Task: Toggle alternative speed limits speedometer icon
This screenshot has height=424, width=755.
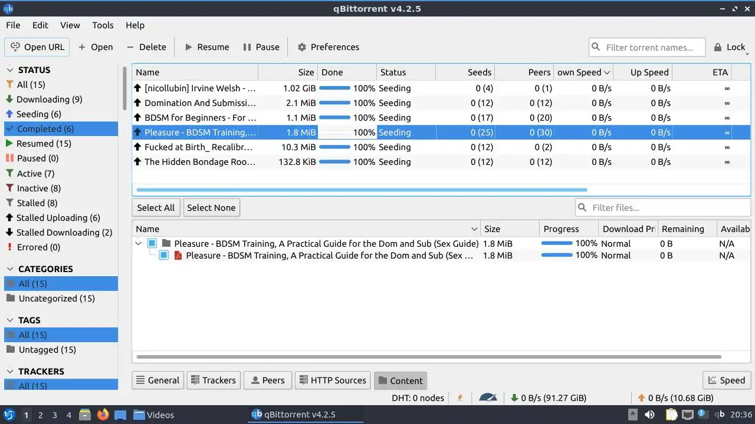Action: (488, 398)
